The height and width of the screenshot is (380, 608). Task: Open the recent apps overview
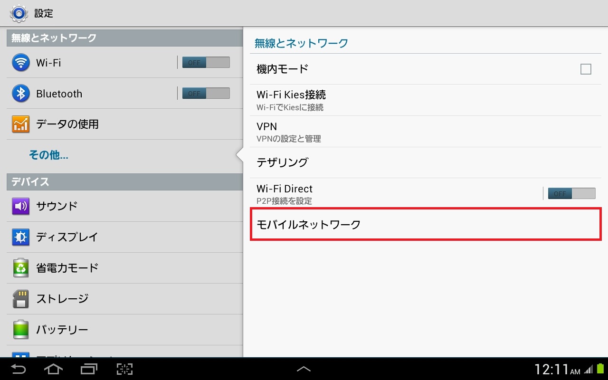click(88, 369)
